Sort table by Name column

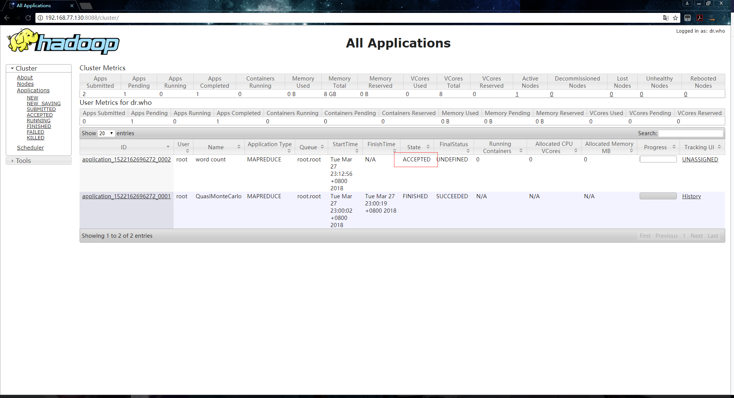[219, 147]
